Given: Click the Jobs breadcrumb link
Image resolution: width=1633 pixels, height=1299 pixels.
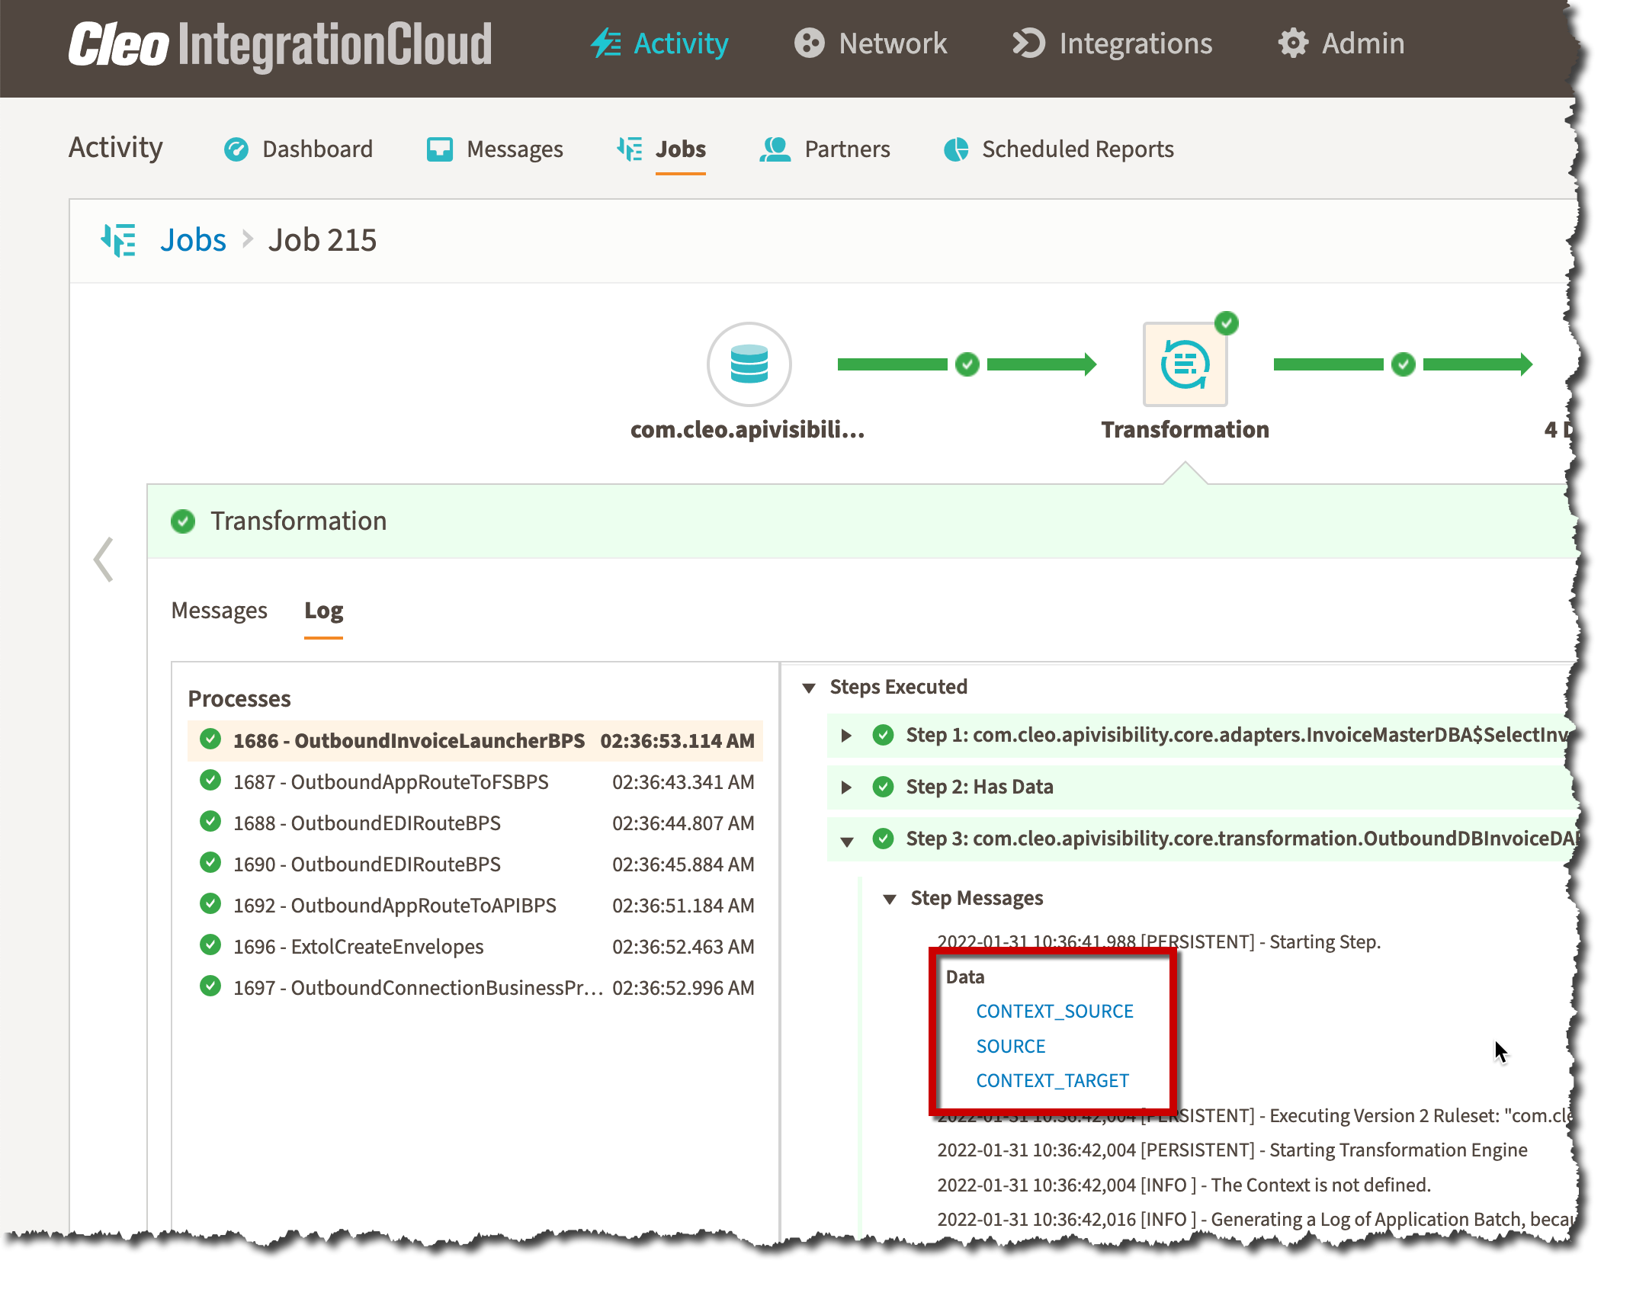Looking at the screenshot, I should [193, 240].
